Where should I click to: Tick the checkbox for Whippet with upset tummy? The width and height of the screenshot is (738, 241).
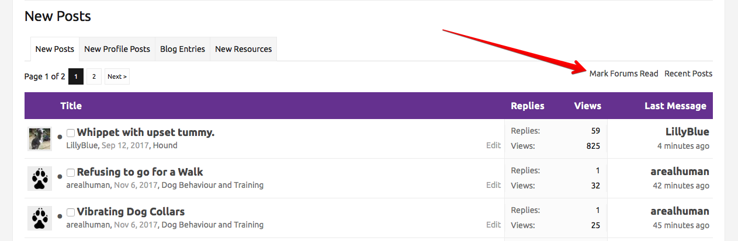click(x=71, y=133)
